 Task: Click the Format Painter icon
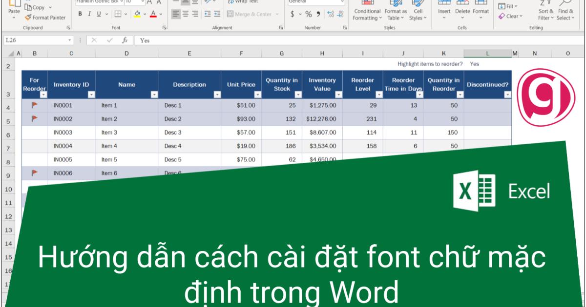(x=28, y=16)
